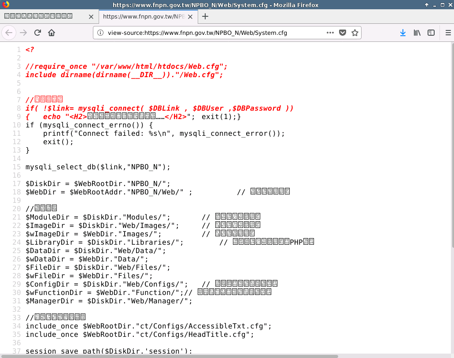Switch to the first browser tab
Screen dimensions: 454x358
(49, 16)
